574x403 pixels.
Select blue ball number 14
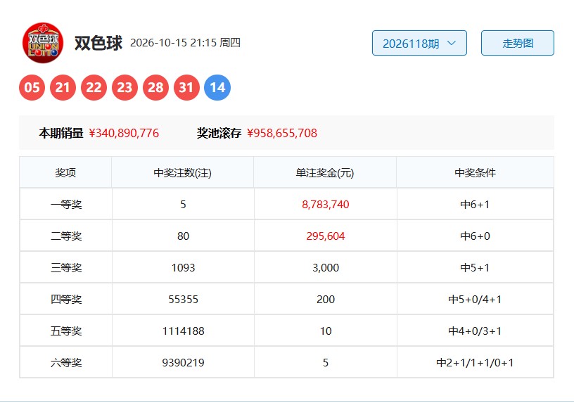[x=217, y=87]
